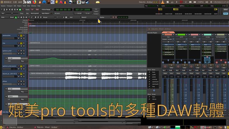Hide the bass mixer strip
Image resolution: width=229 pixels, height=129 pixels.
click(173, 35)
